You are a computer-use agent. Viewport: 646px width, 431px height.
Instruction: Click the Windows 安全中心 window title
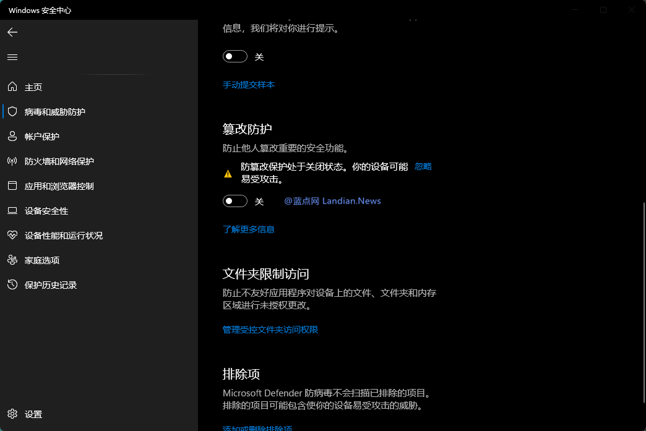(x=40, y=11)
